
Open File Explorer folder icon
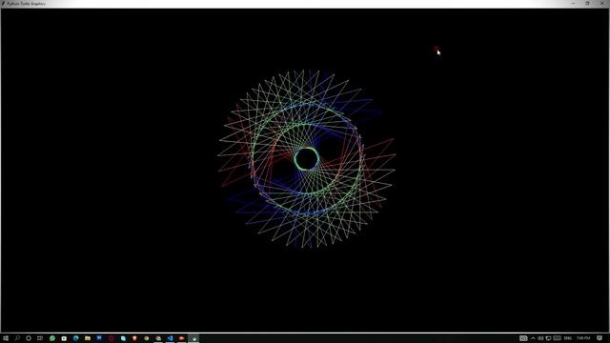pyautogui.click(x=88, y=338)
